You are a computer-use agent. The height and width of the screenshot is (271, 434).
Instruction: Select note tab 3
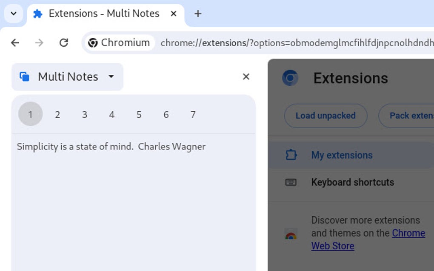pyautogui.click(x=85, y=114)
